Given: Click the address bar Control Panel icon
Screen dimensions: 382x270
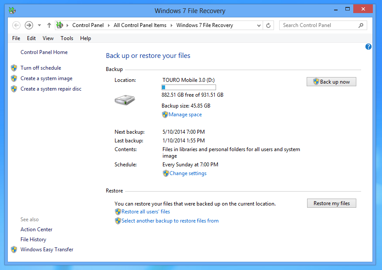Looking at the screenshot, I should point(60,25).
